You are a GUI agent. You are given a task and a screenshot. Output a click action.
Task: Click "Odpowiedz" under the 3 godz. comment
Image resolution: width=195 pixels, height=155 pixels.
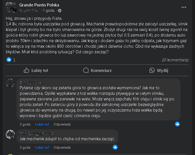tap(62, 147)
